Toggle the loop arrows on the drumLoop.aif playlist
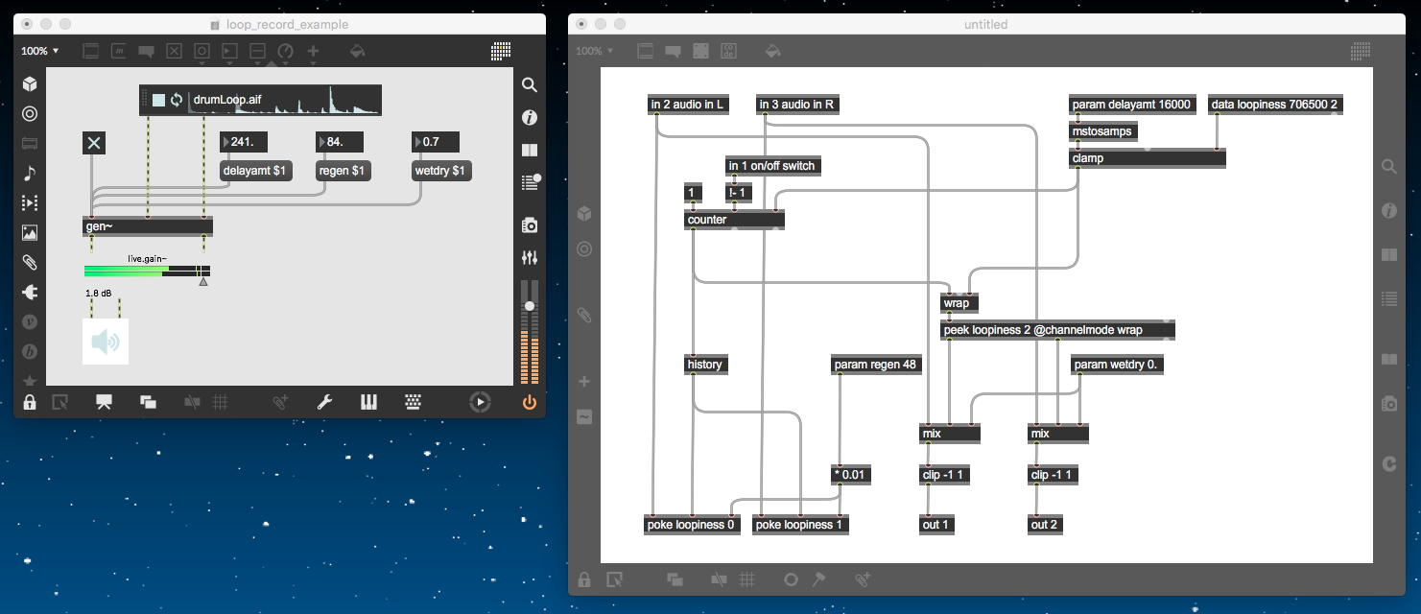Viewport: 1421px width, 614px height. [x=177, y=100]
